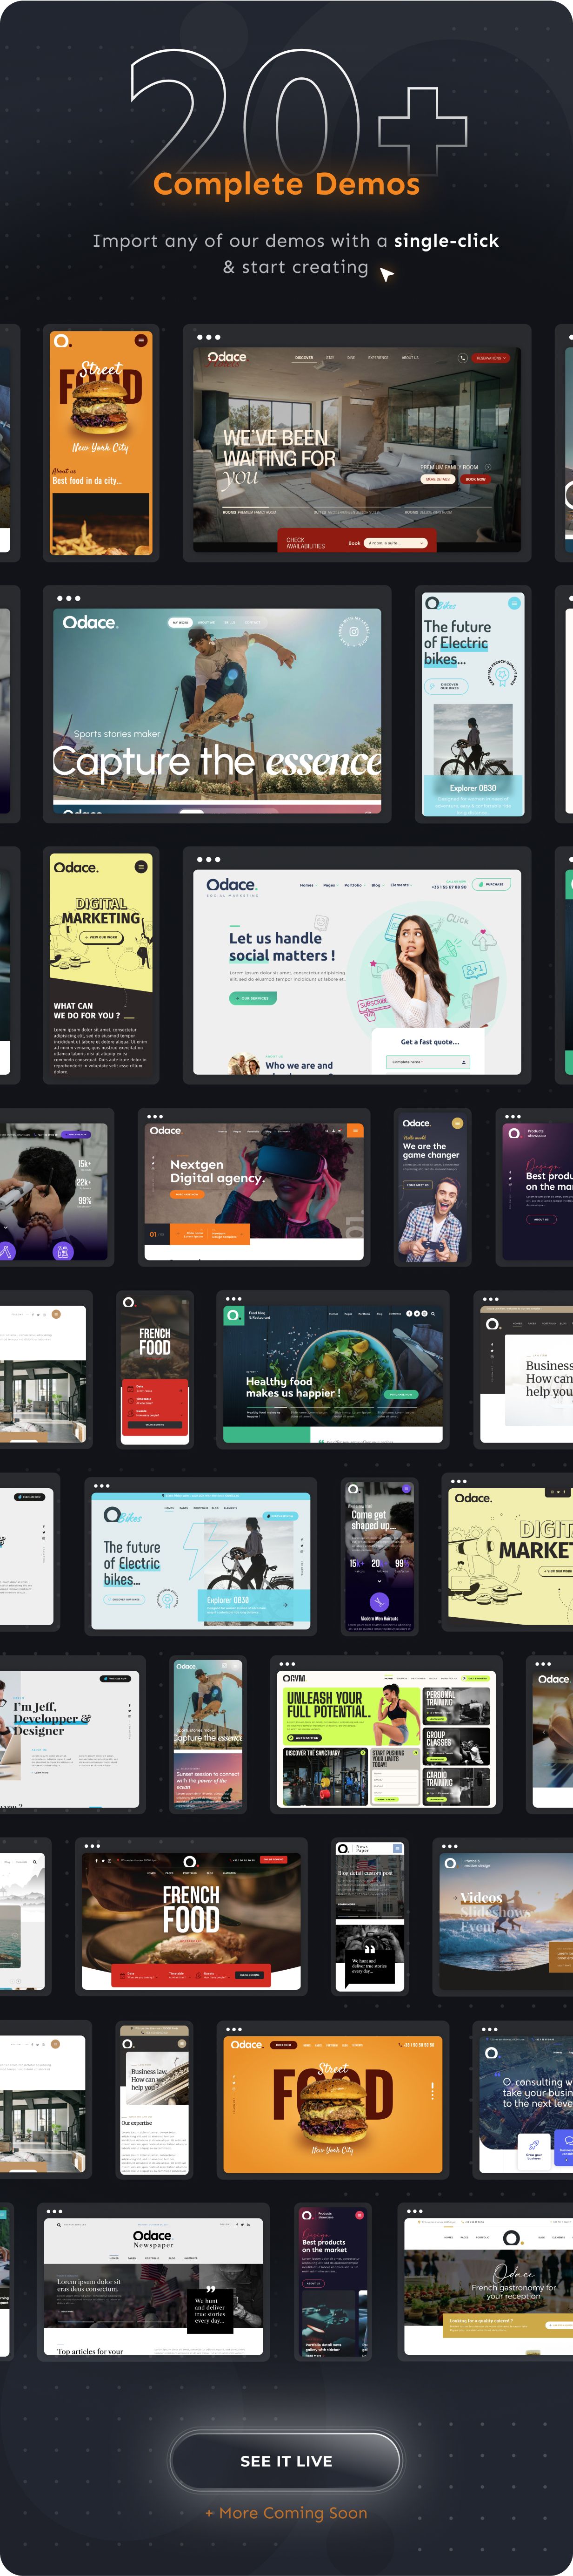Open the Street Food mobile demo preview
This screenshot has height=2576, width=573.
coord(102,443)
